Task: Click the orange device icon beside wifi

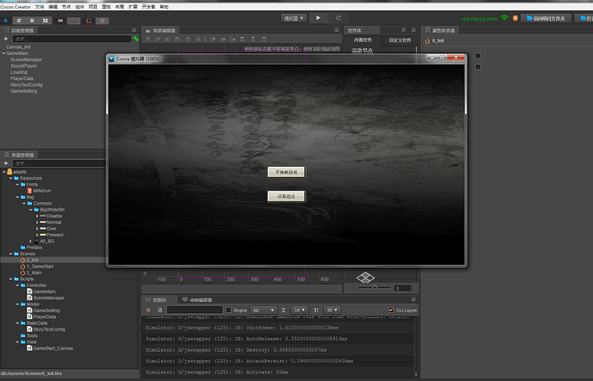Action: tap(515, 18)
